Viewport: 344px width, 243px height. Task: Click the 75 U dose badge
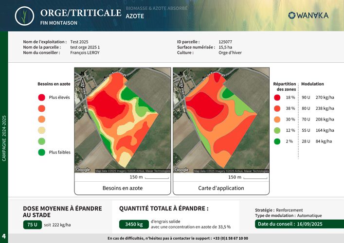(x=33, y=225)
